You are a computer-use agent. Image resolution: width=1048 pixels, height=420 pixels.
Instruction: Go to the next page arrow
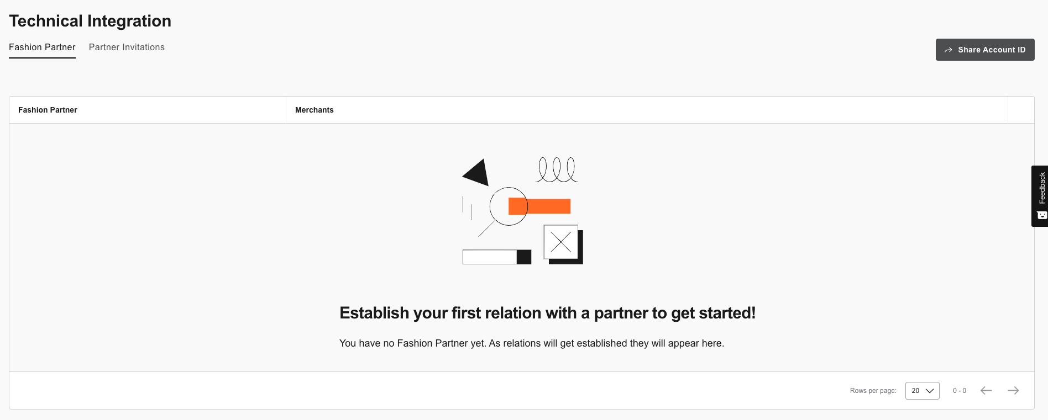tap(1013, 390)
